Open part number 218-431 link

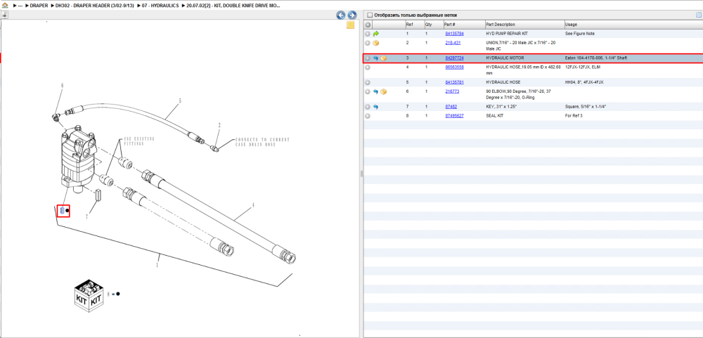452,43
